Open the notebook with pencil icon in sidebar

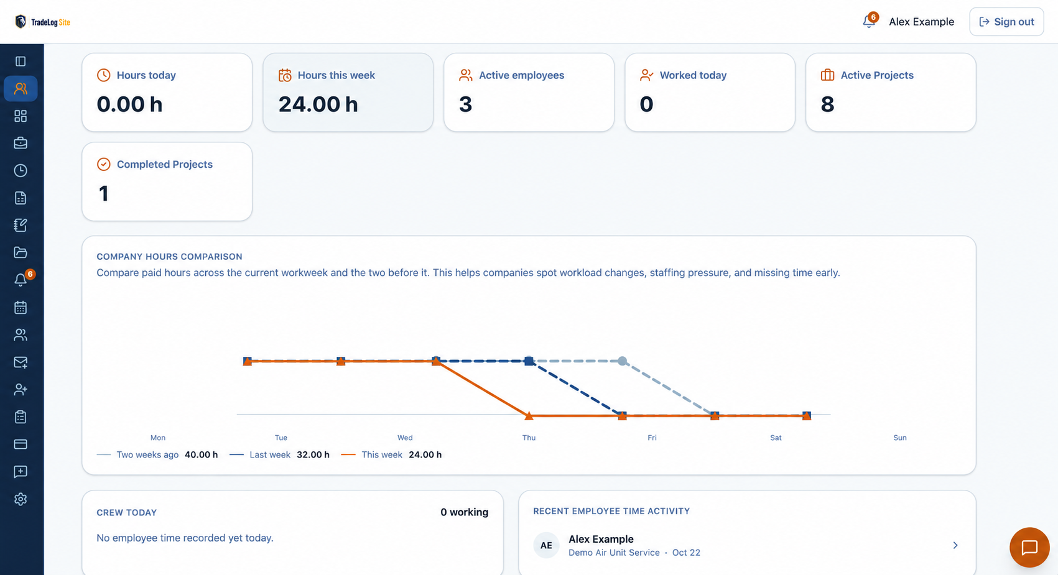pos(21,225)
